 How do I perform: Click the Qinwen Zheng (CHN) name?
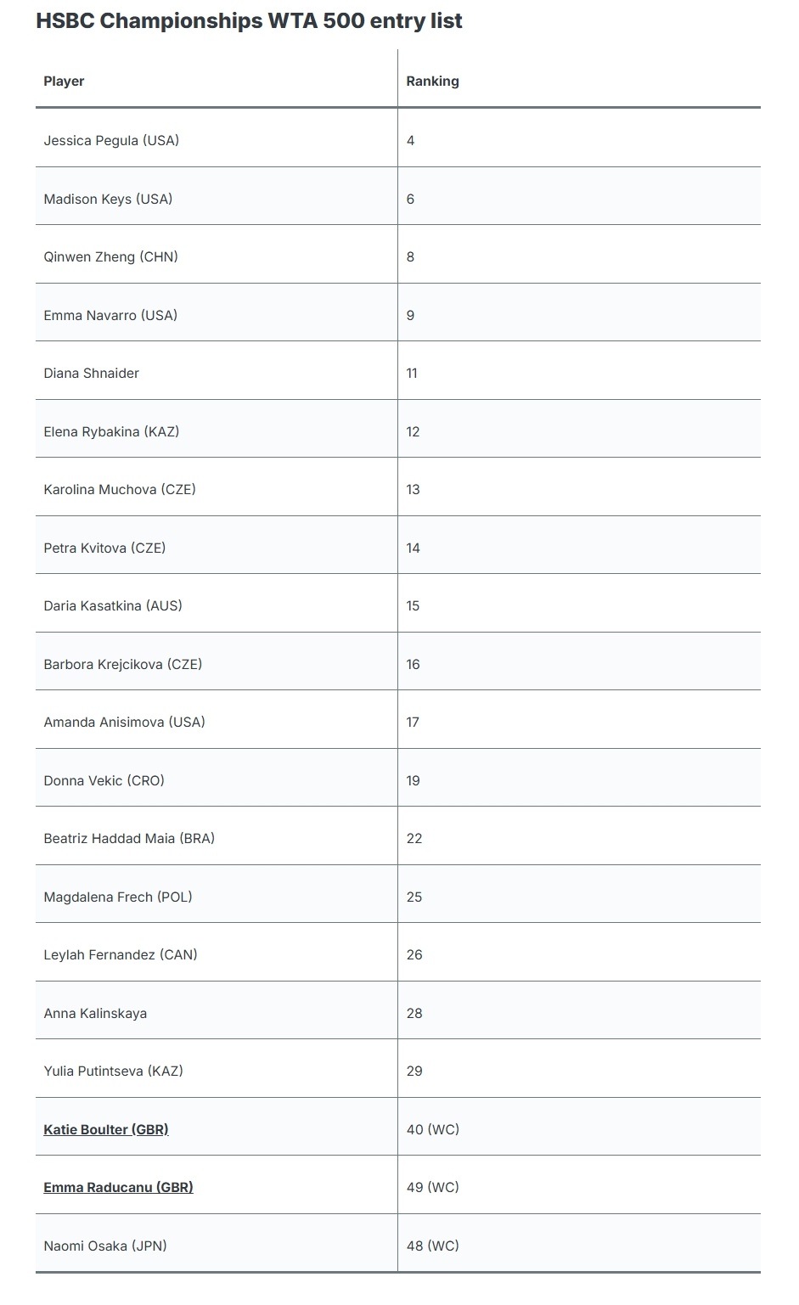pyautogui.click(x=110, y=257)
